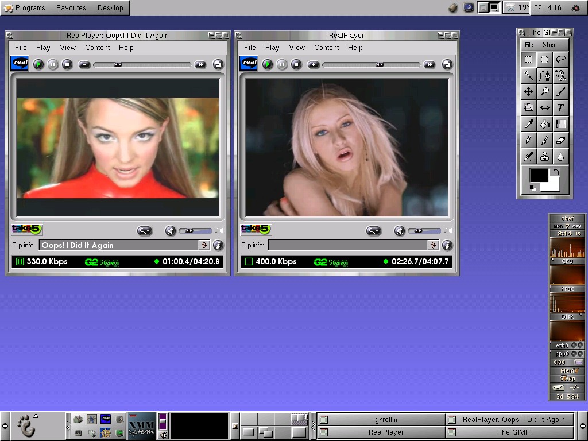Select GIMP magnify zoom tool
This screenshot has height=441, width=588.
coord(544,91)
